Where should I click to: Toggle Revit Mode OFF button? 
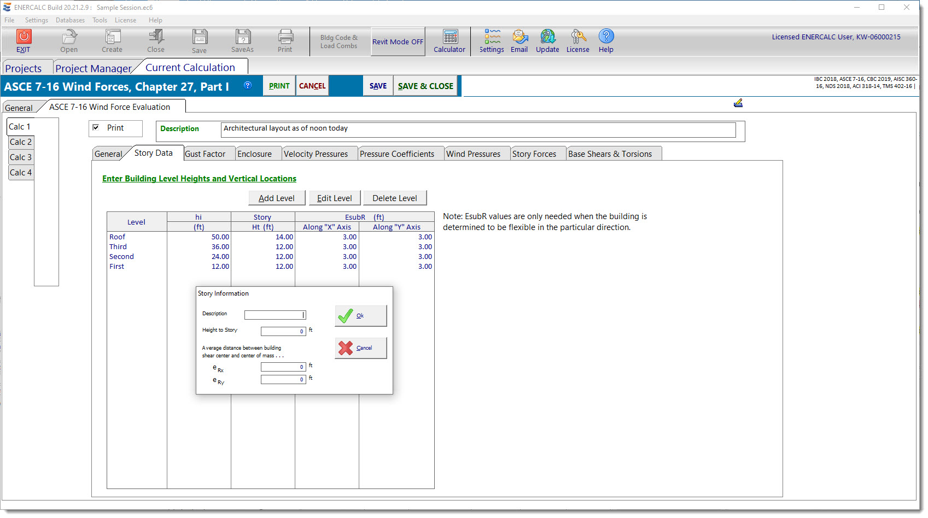(398, 42)
